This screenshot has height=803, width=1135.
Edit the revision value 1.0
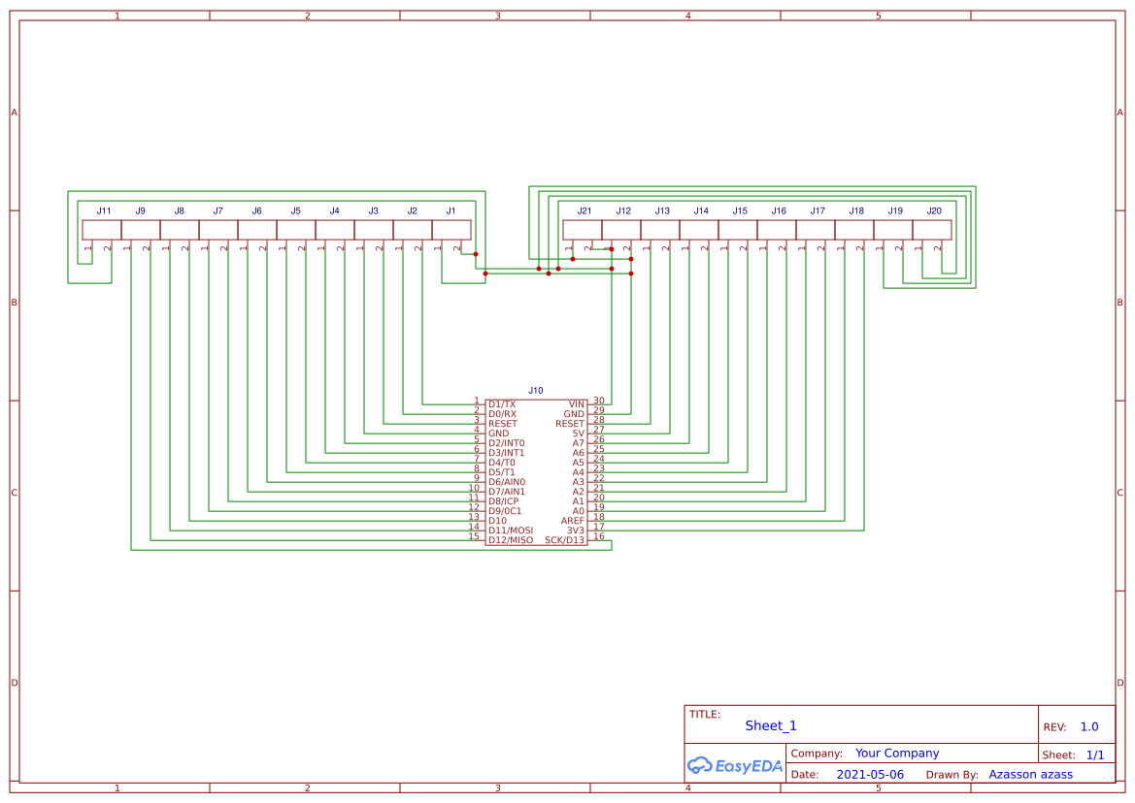click(x=1088, y=725)
